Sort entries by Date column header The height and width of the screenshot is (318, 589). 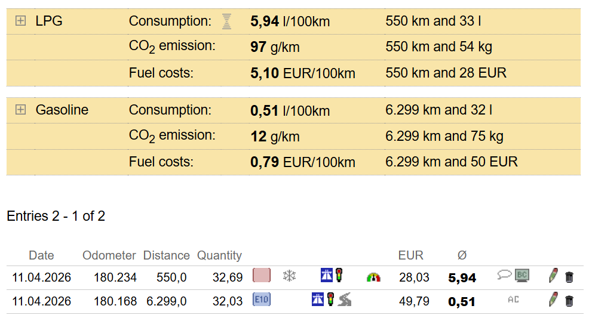[41, 255]
